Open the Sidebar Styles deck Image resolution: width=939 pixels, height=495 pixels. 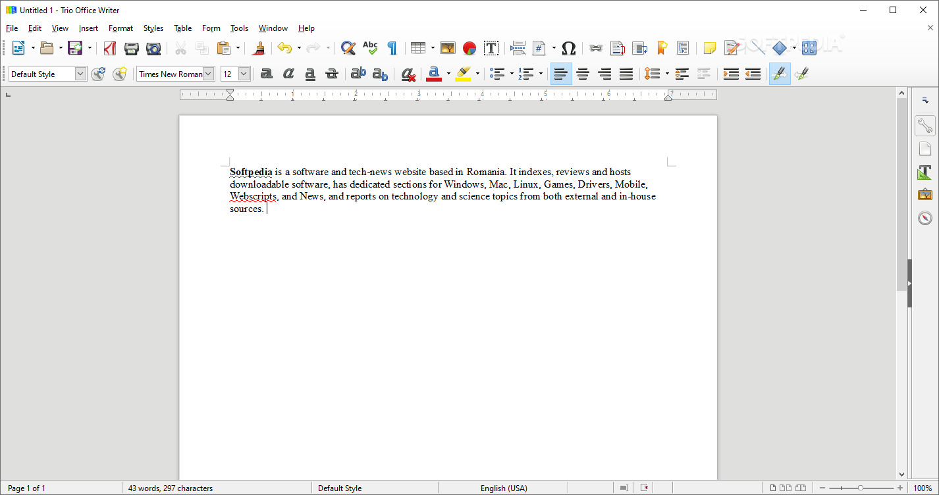pyautogui.click(x=925, y=172)
